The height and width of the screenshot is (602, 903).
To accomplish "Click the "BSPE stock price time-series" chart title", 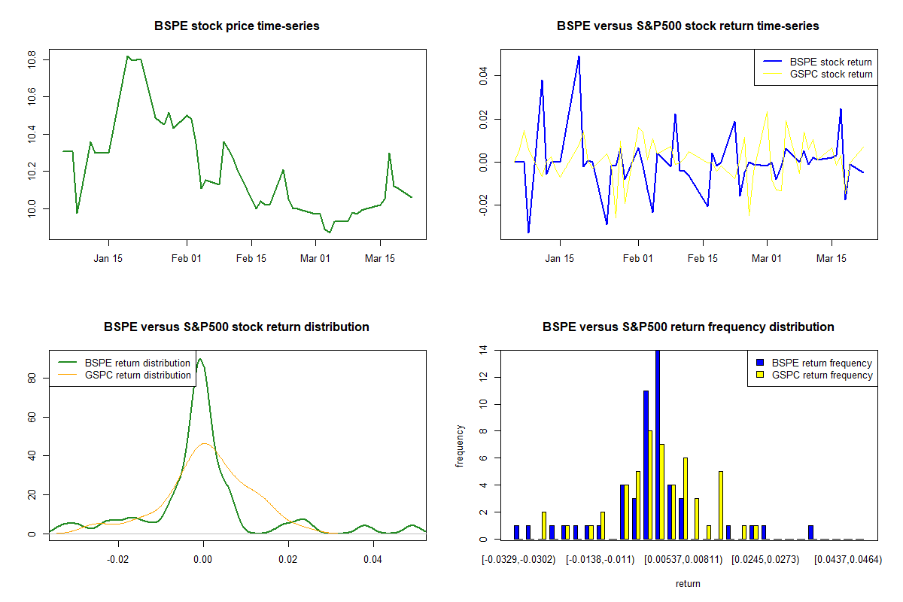I will point(237,26).
